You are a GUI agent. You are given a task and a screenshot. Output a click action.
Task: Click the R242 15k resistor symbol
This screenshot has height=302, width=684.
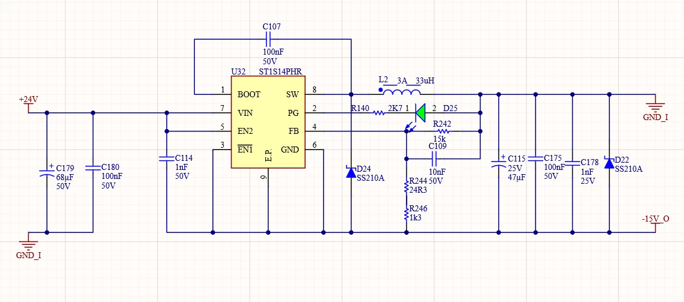pos(443,131)
